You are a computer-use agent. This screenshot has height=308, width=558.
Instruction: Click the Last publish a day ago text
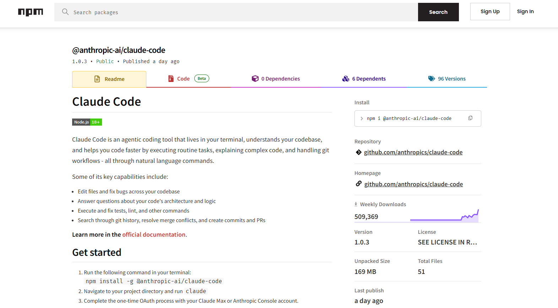coord(369,301)
